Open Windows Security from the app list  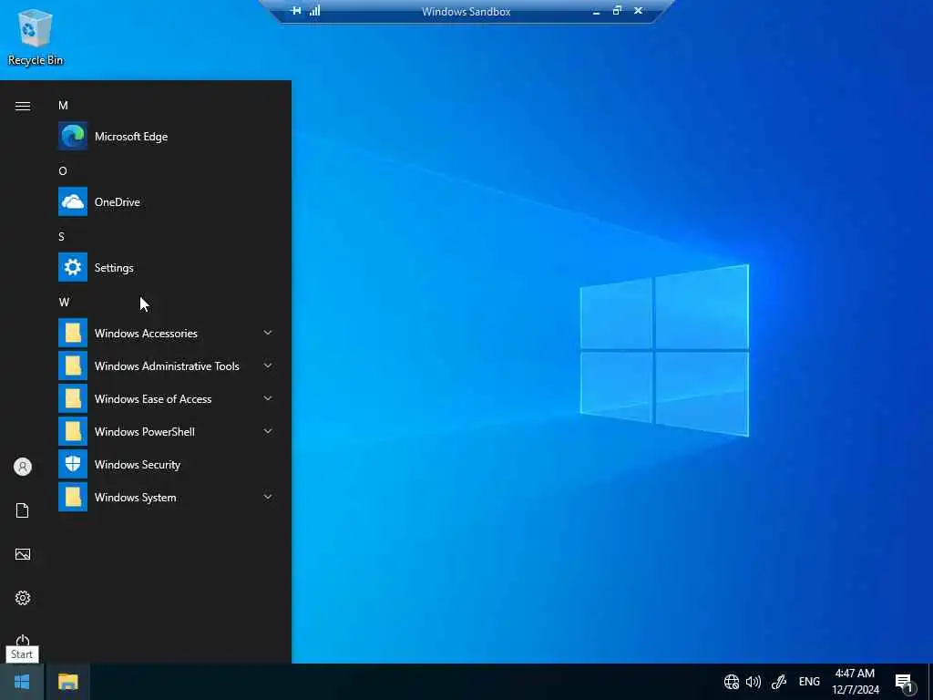(167, 464)
